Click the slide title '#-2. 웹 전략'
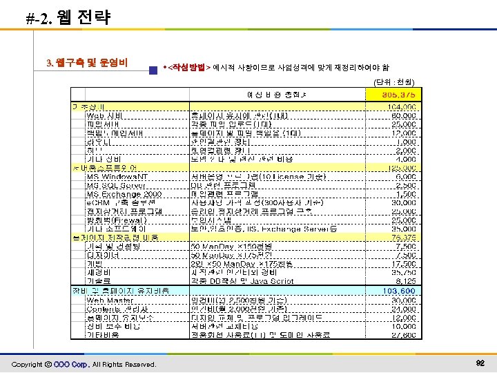The image size is (497, 373). (x=68, y=17)
